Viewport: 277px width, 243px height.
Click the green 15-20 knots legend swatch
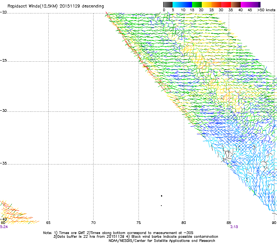click(x=197, y=4)
